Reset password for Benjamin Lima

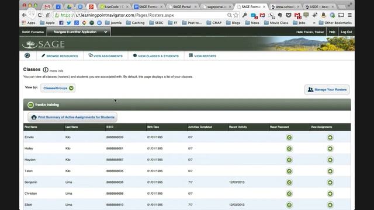pos(289,183)
